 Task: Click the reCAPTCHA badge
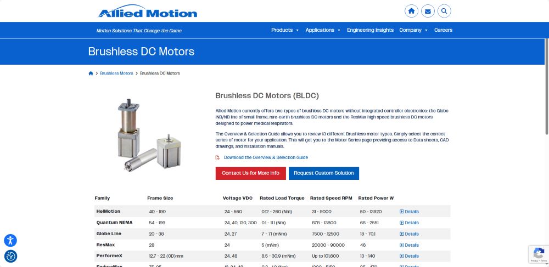pyautogui.click(x=539, y=254)
